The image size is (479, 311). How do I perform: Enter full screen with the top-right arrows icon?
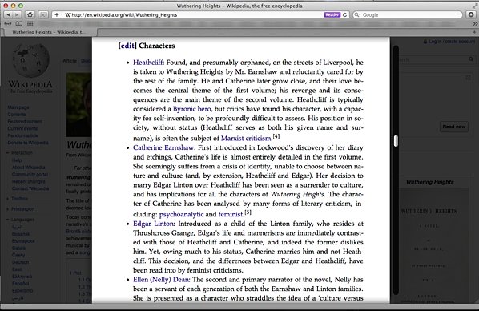coord(474,5)
